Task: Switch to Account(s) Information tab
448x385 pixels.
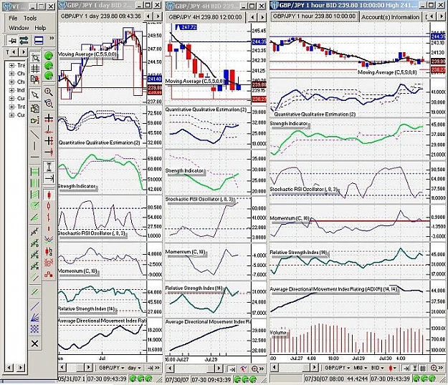Action: (390, 17)
